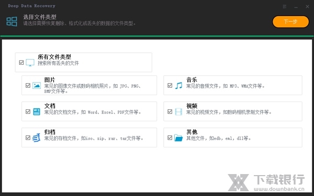Click the description mentioning JPG、PNG
Image resolution: width=314 pixels, height=196 pixels.
point(93,89)
